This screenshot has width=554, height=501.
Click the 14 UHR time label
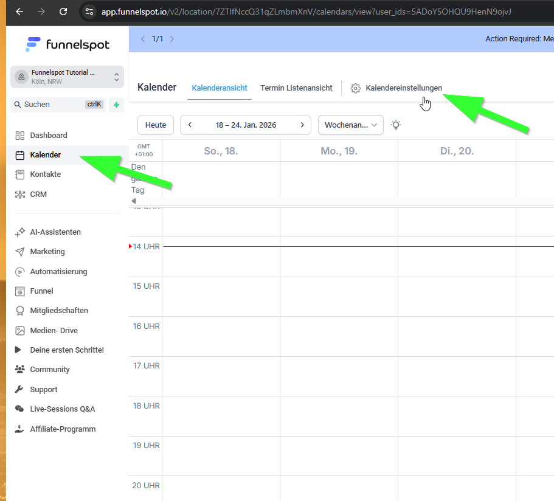point(147,247)
